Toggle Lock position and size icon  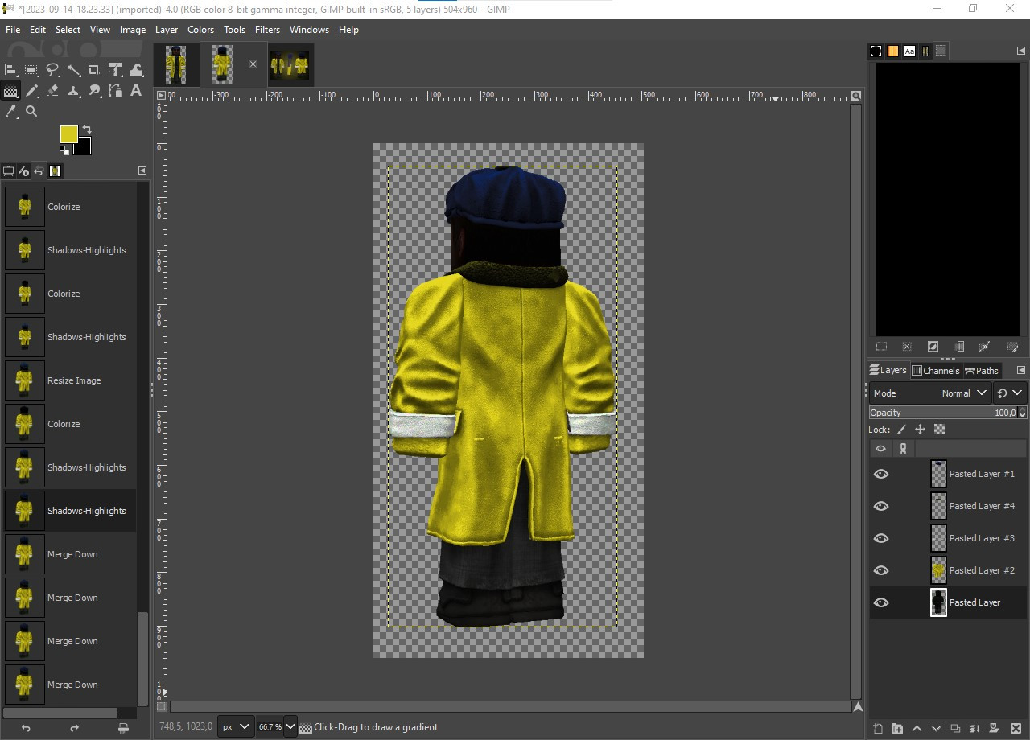(920, 430)
